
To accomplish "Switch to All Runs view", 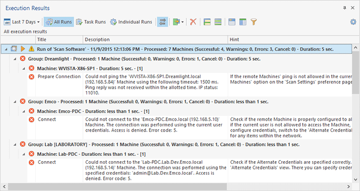I will tap(59, 22).
